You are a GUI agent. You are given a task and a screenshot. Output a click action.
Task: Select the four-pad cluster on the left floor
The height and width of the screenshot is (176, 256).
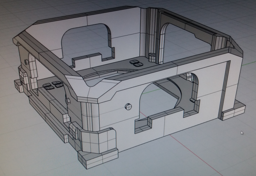pyautogui.click(x=53, y=85)
